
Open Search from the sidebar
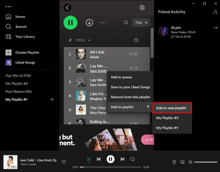pyautogui.click(x=16, y=27)
